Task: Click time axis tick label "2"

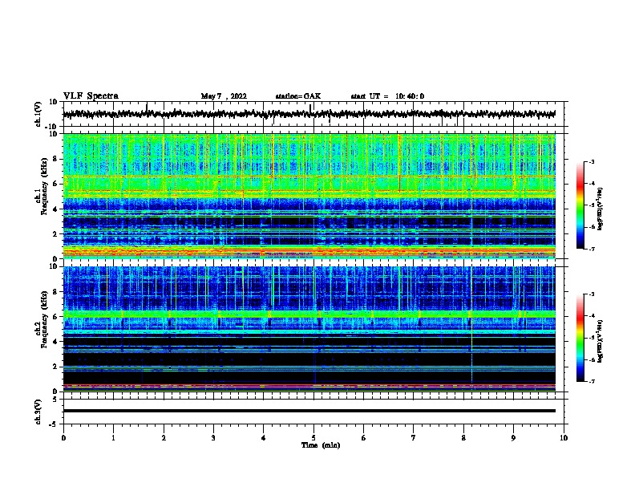Action: 164,438
